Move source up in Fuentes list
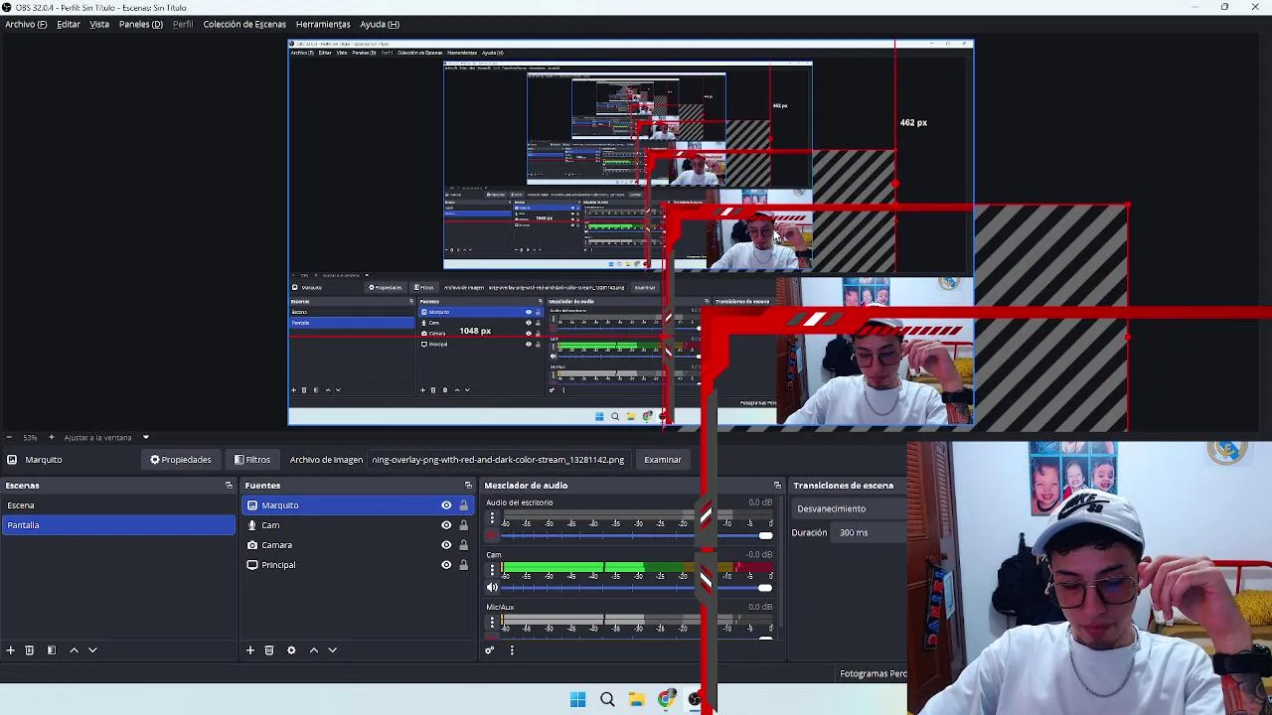This screenshot has width=1272, height=715. 314,650
